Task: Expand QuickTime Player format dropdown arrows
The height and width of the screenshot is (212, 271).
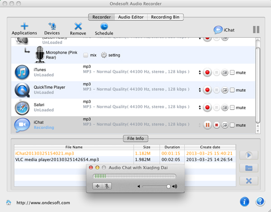Action: [x=199, y=90]
